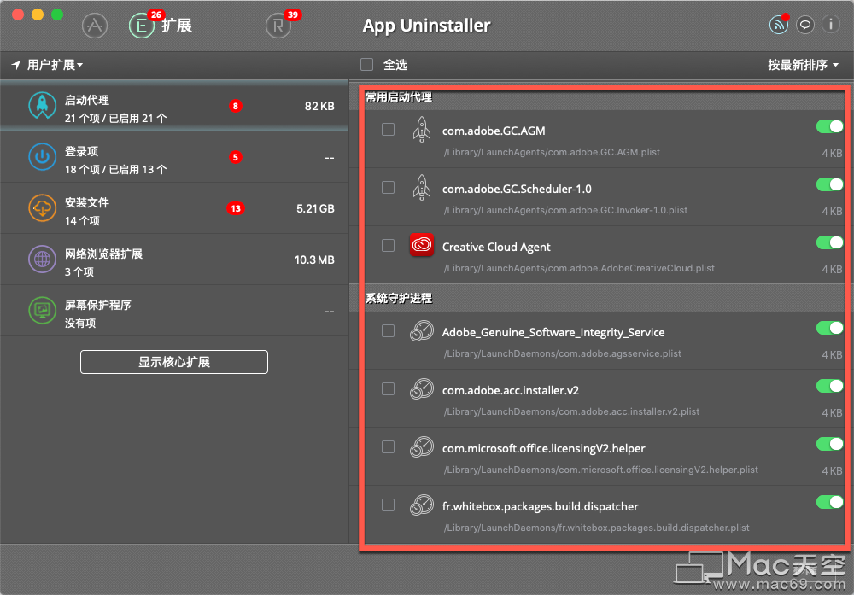Turn off fr.whitebox.packages.build.dispatcher switch
The width and height of the screenshot is (854, 595).
tap(829, 502)
